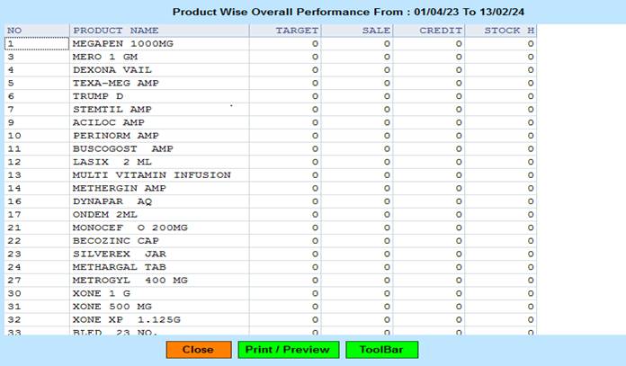The height and width of the screenshot is (366, 626).
Task: Select the MERO 1 GM product
Action: pyautogui.click(x=105, y=57)
